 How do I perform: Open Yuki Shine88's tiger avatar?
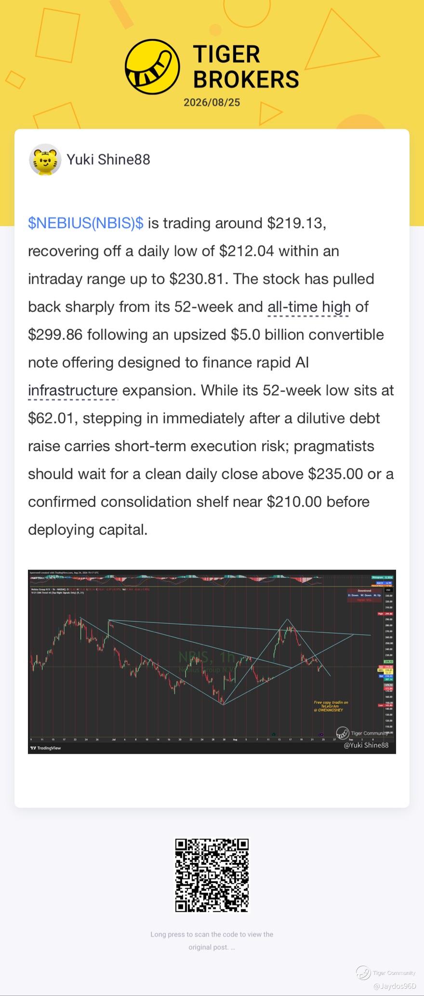(x=45, y=160)
